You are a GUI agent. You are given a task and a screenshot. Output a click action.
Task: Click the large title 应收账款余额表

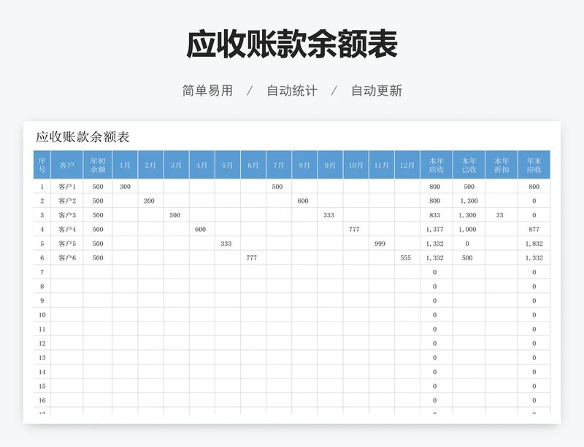point(292,44)
